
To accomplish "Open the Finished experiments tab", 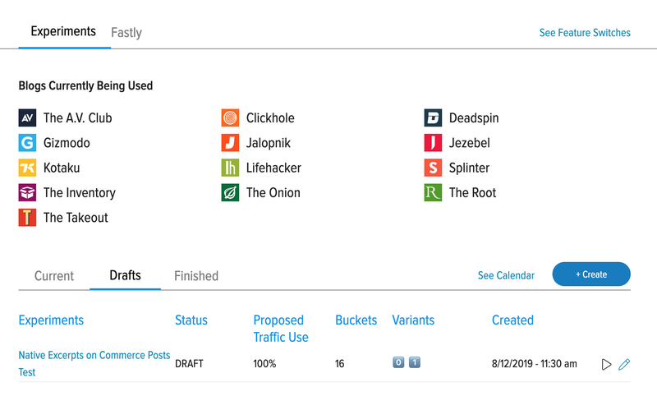I will (196, 276).
